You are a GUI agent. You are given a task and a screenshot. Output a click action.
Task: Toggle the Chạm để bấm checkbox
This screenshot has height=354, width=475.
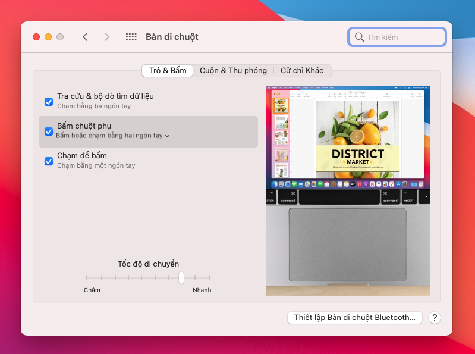pos(49,161)
